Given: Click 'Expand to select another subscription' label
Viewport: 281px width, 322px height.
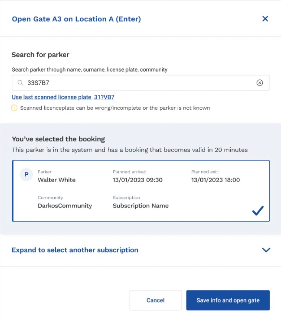Looking at the screenshot, I should pyautogui.click(x=75, y=250).
